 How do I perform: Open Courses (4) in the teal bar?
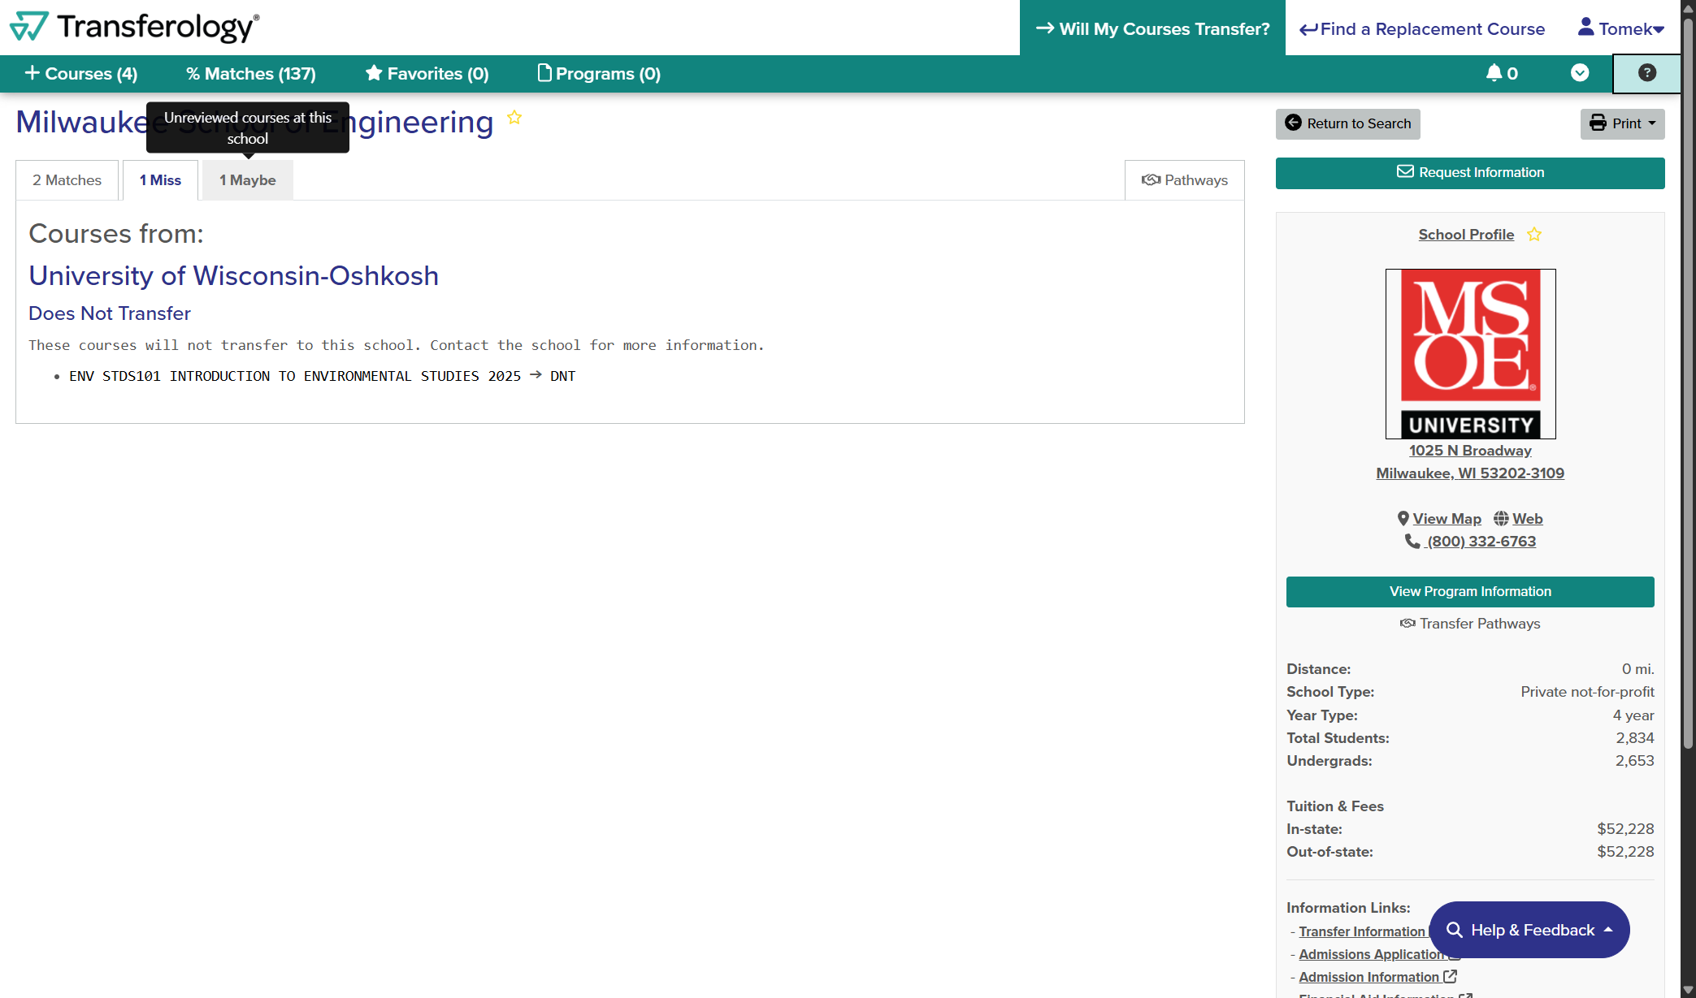coord(81,74)
